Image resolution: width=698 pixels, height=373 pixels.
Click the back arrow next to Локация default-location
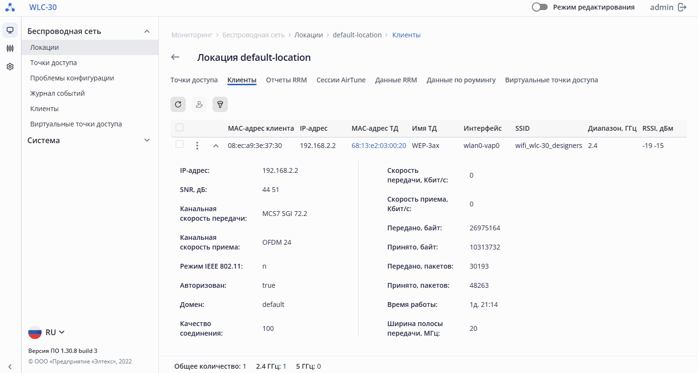(175, 57)
